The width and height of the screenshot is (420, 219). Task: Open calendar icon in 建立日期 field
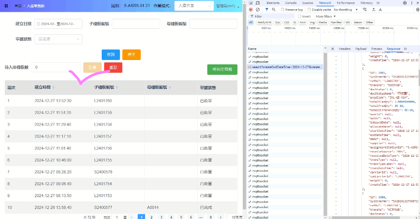coord(38,24)
